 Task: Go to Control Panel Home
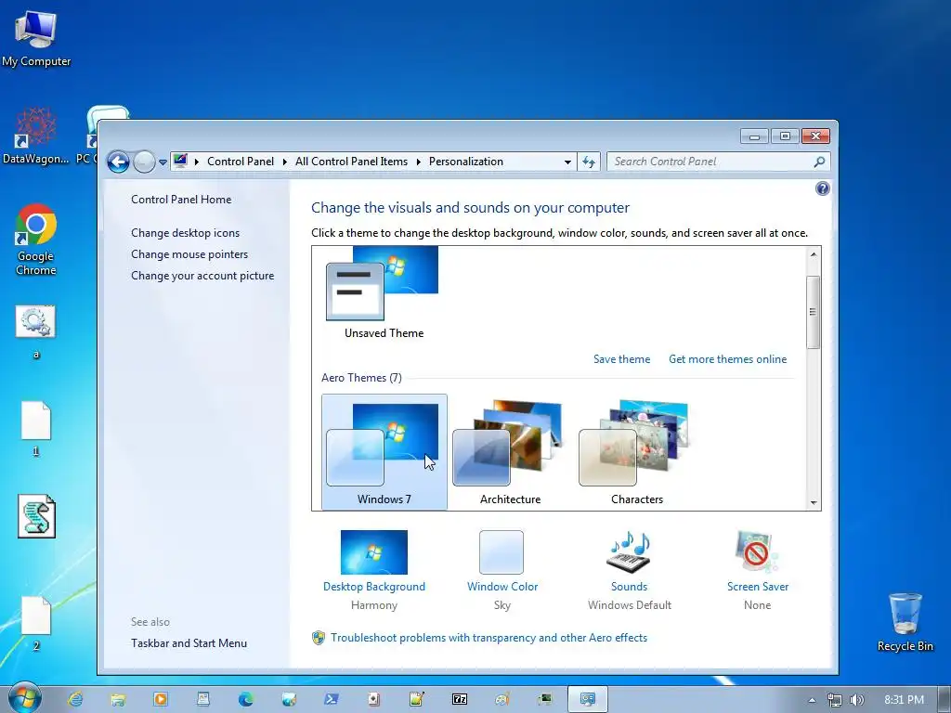[181, 200]
